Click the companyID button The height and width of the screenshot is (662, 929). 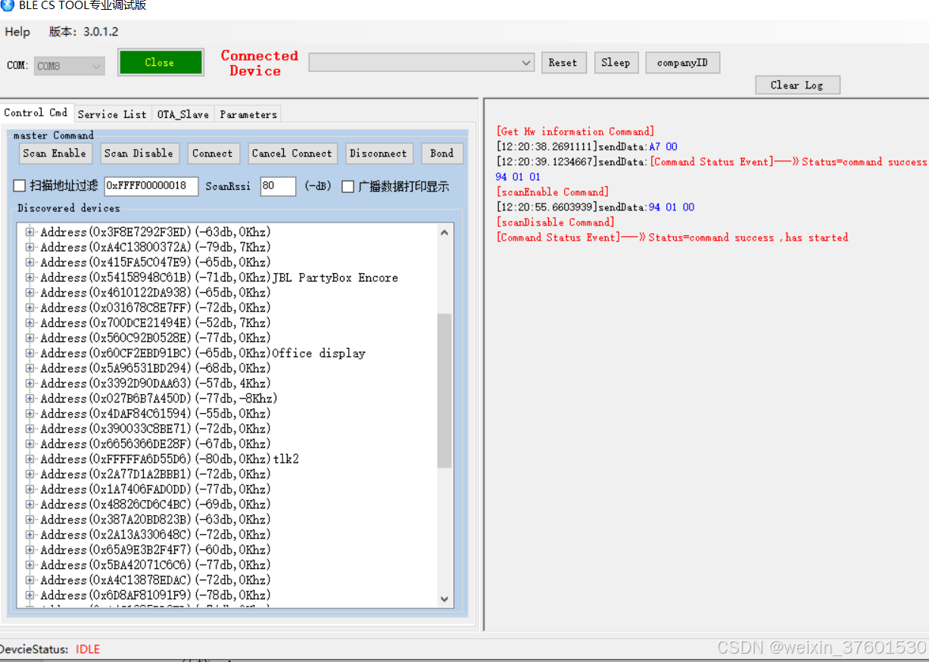[682, 63]
